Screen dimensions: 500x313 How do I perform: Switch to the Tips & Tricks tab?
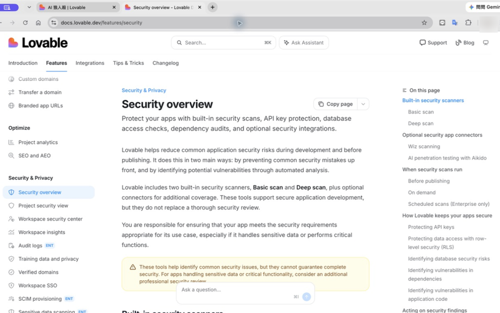(x=128, y=63)
